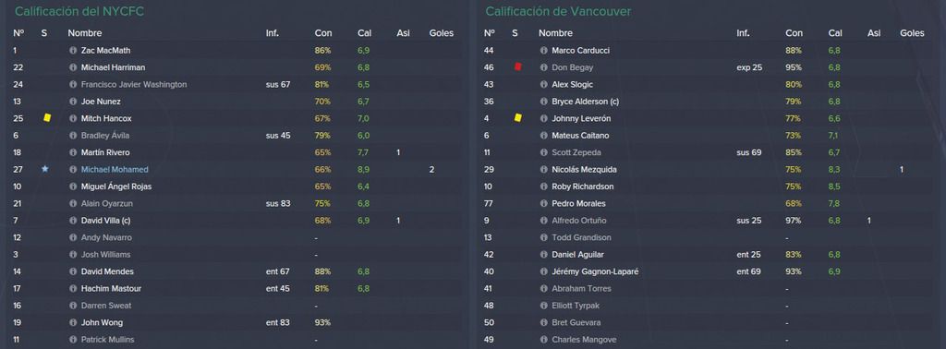Open Martín Rivero player profile

coord(105,152)
